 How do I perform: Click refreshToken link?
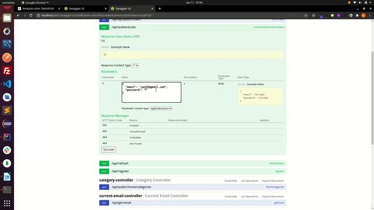tap(276, 163)
